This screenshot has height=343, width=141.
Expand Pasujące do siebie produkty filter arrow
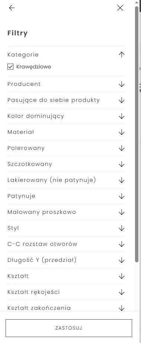click(122, 100)
